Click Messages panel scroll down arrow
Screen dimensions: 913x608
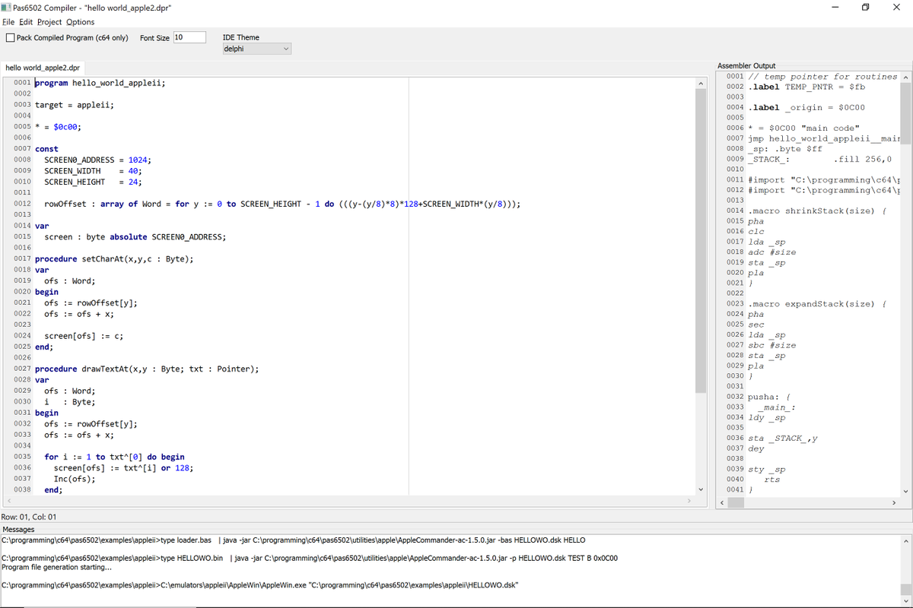click(905, 602)
